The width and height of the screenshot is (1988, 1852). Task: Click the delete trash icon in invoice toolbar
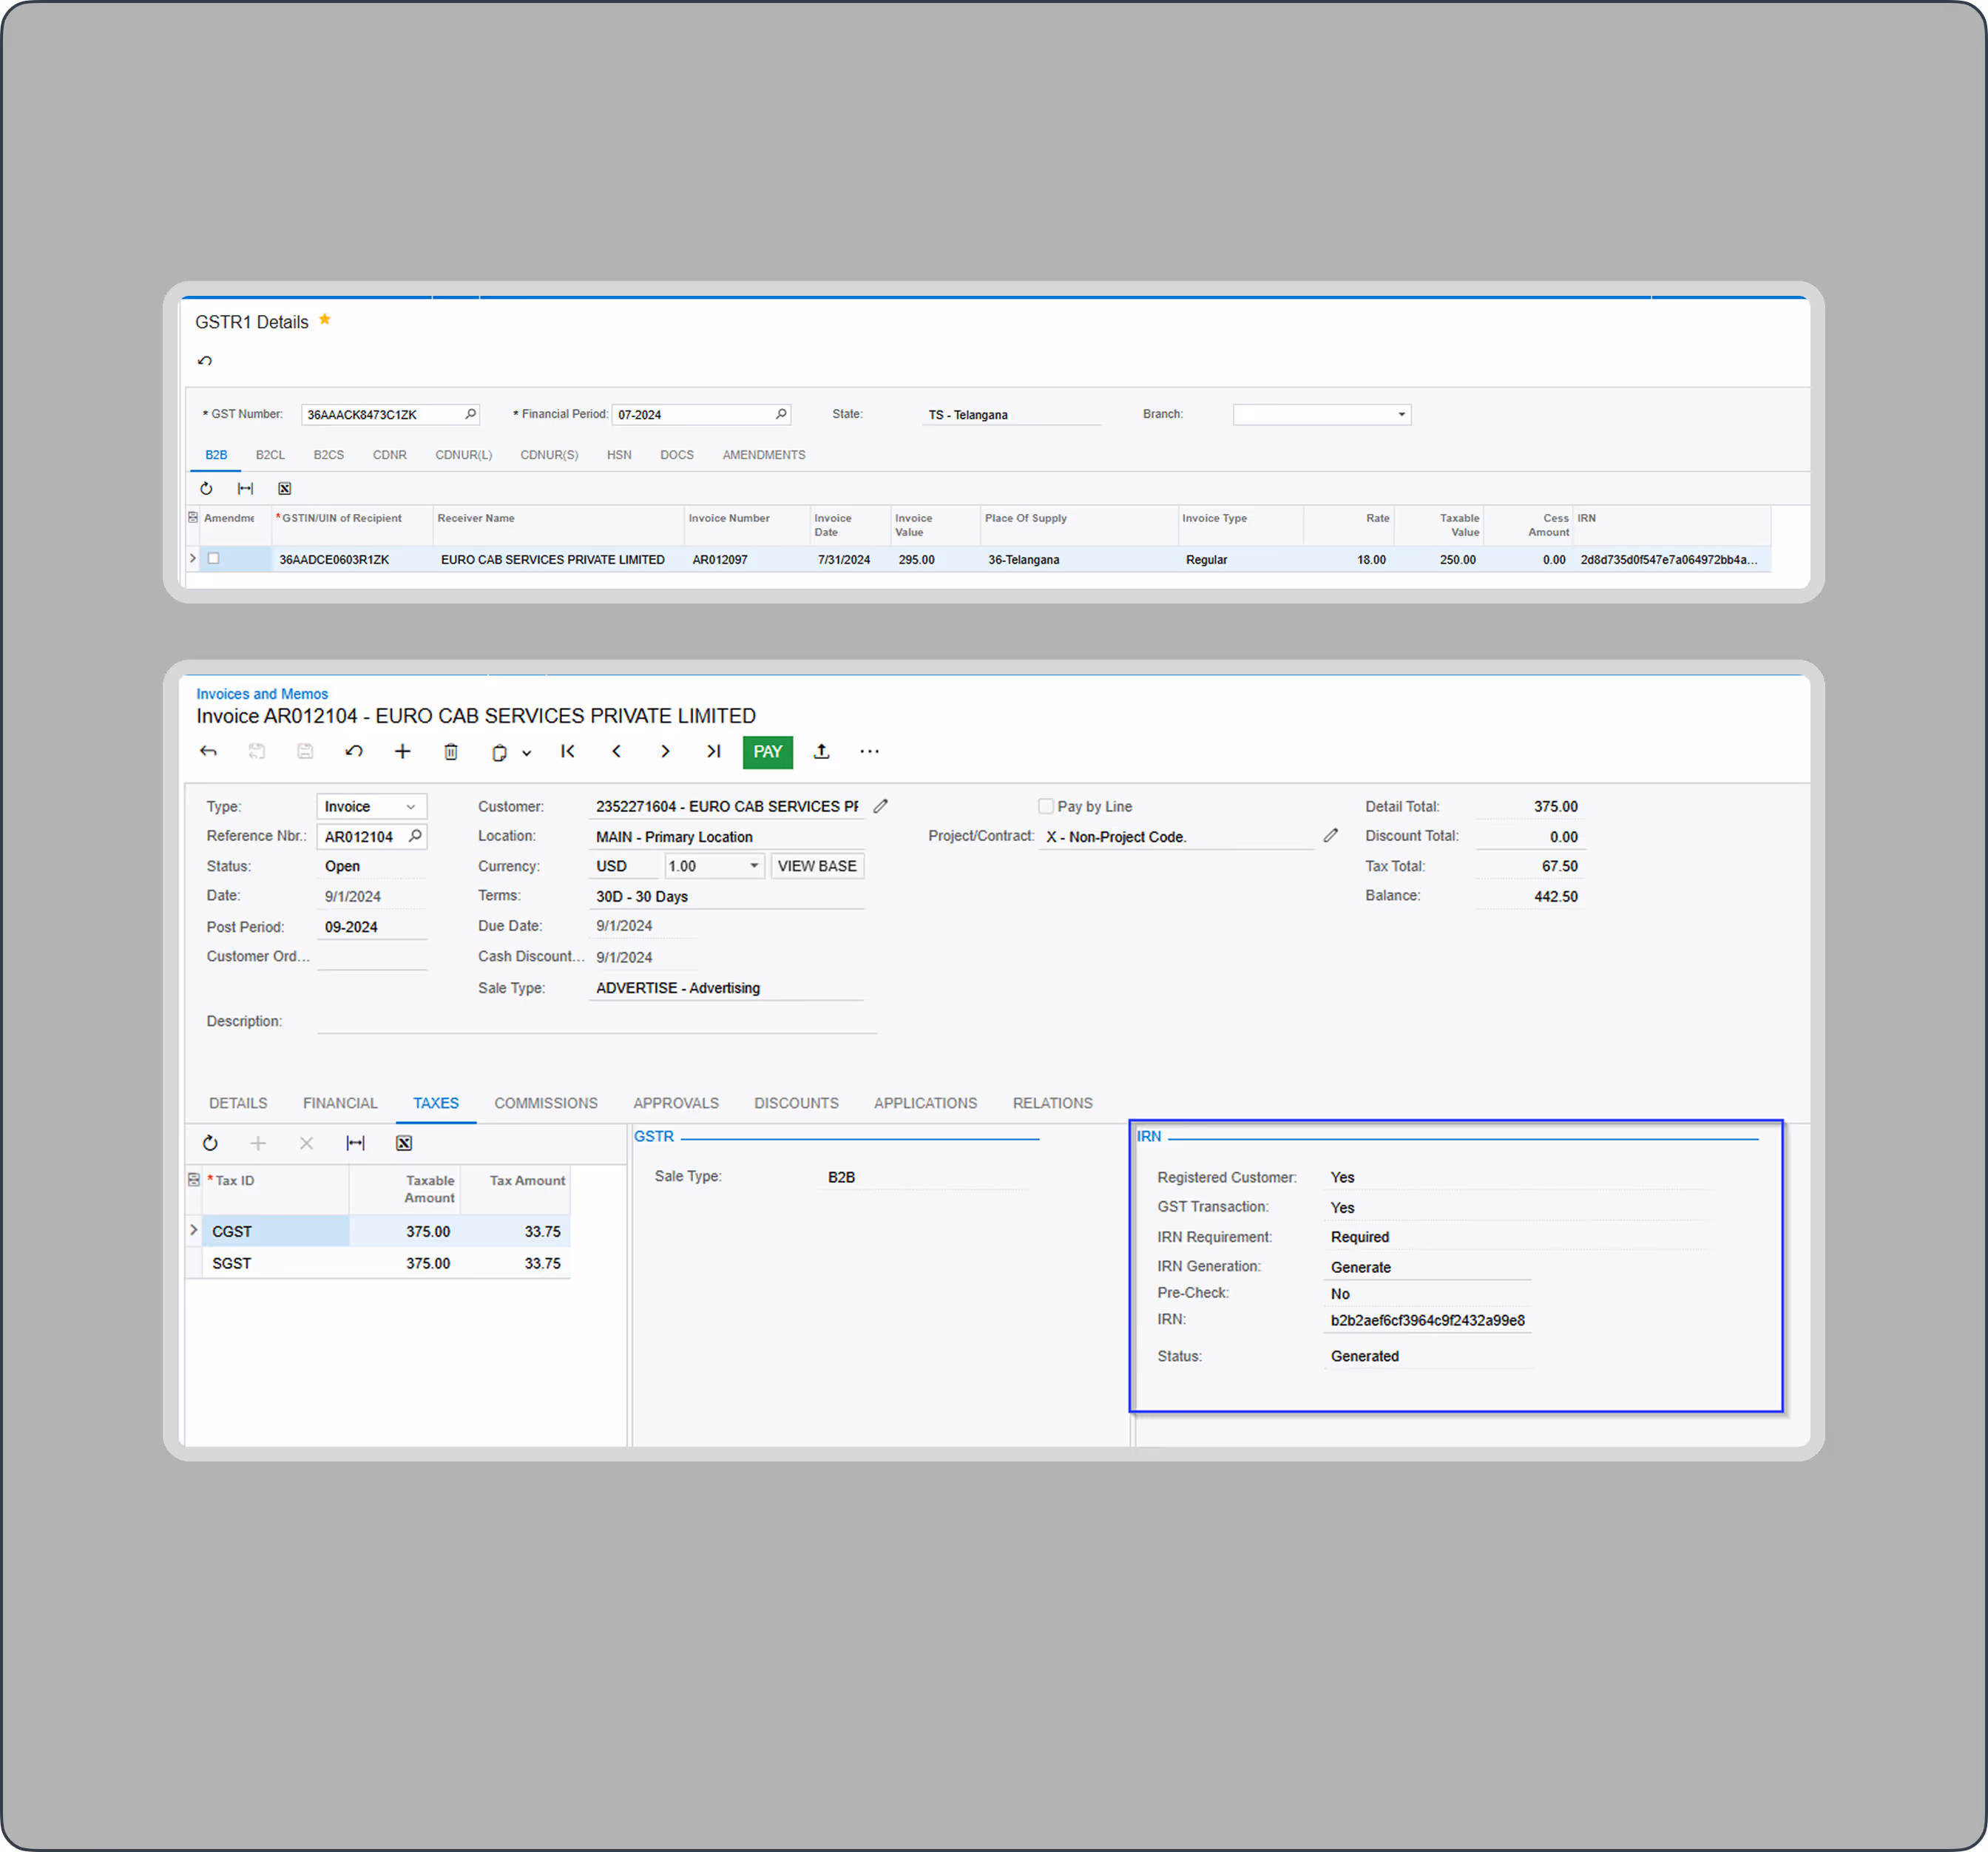coord(451,752)
